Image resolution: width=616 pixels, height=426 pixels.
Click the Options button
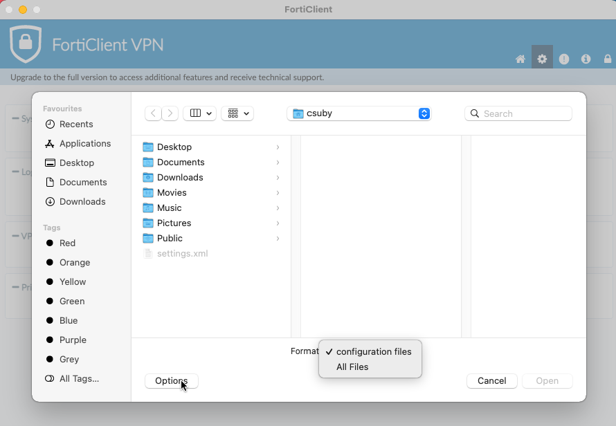click(171, 381)
